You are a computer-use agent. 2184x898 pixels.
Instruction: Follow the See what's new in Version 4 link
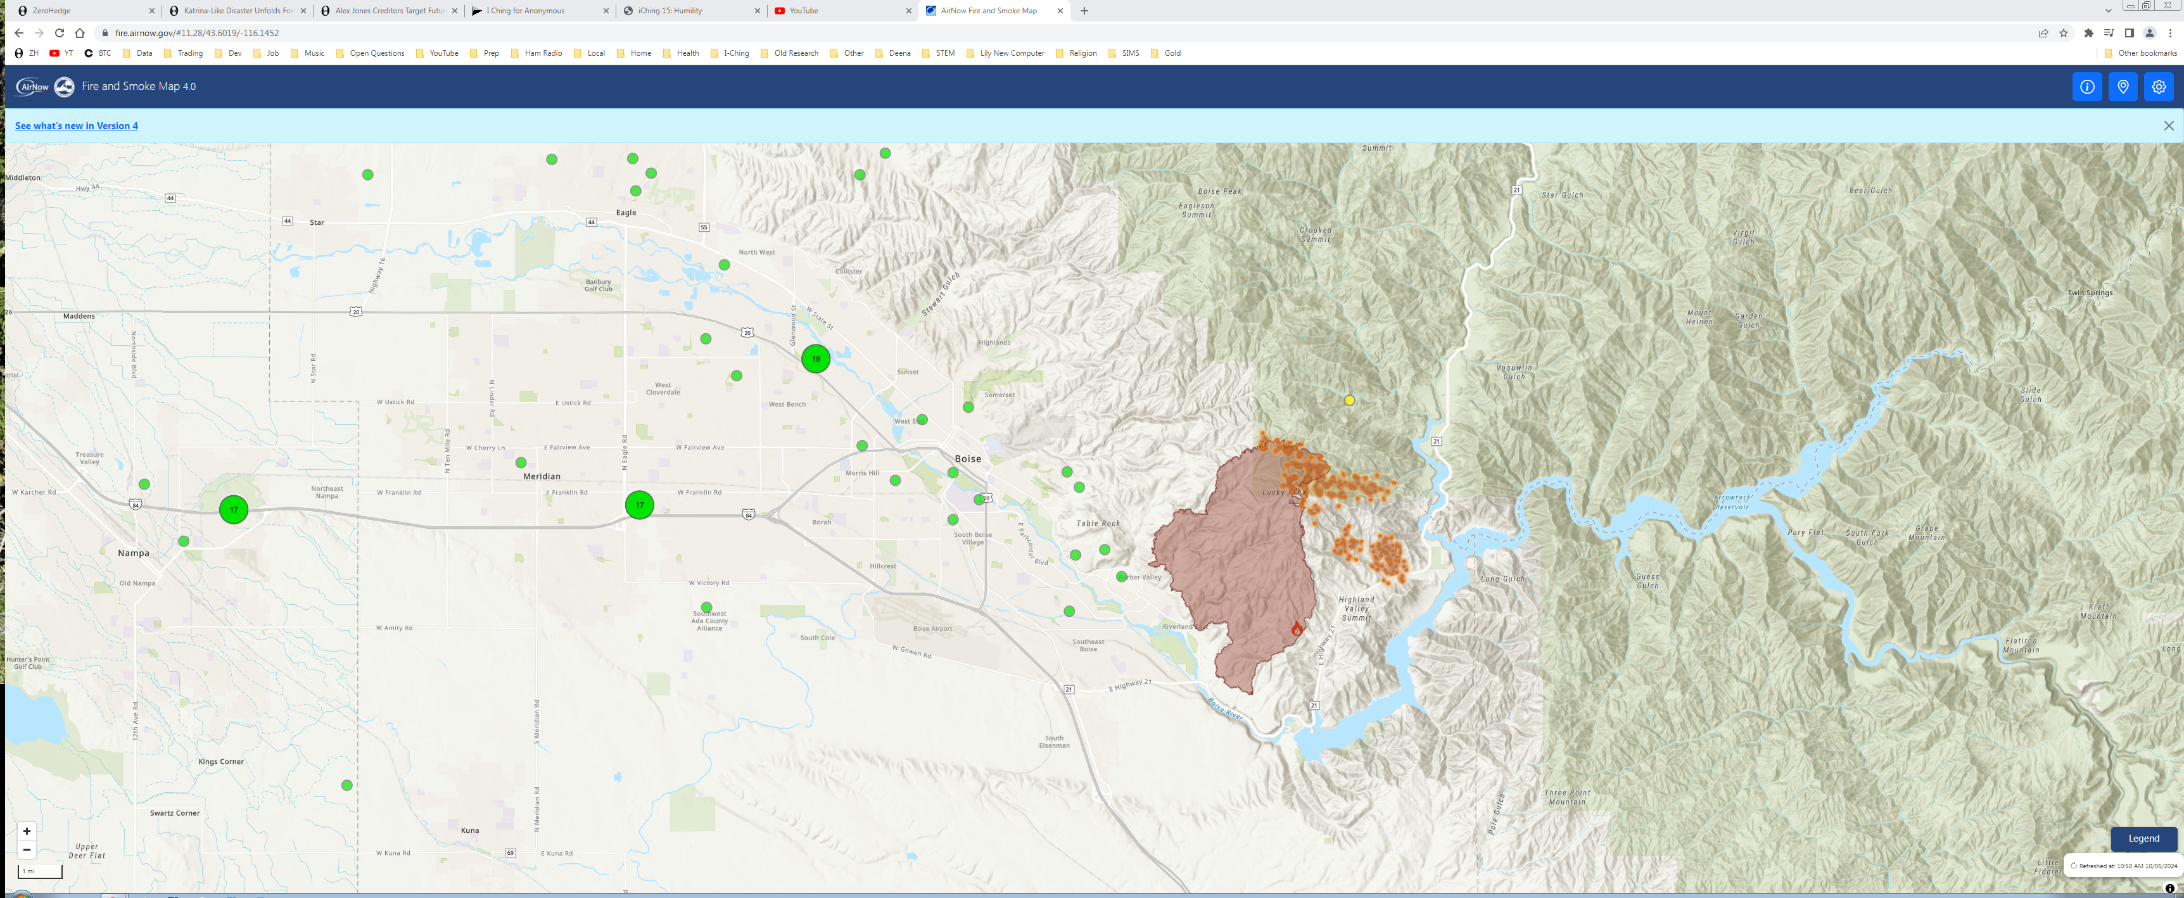[76, 125]
